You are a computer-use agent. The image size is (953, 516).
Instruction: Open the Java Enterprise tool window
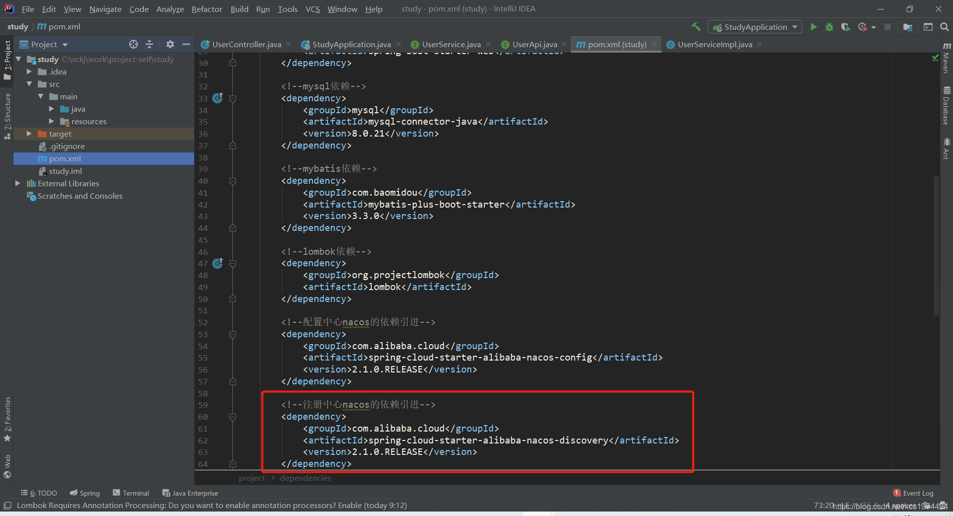[x=190, y=493]
